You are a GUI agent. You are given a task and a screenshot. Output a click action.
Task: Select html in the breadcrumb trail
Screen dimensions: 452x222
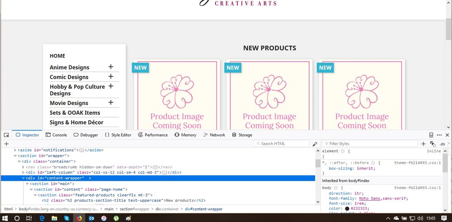click(x=8, y=209)
